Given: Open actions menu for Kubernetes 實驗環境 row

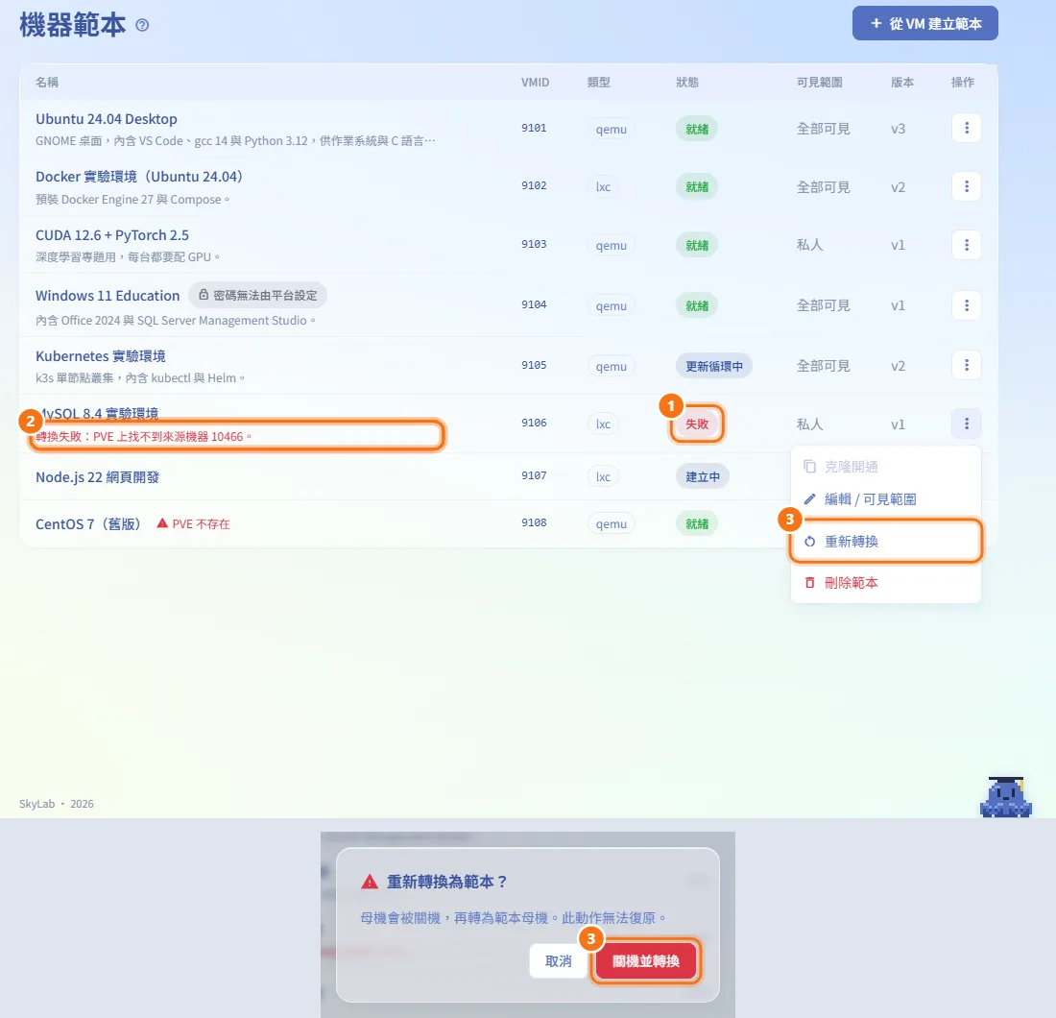Looking at the screenshot, I should (x=967, y=365).
